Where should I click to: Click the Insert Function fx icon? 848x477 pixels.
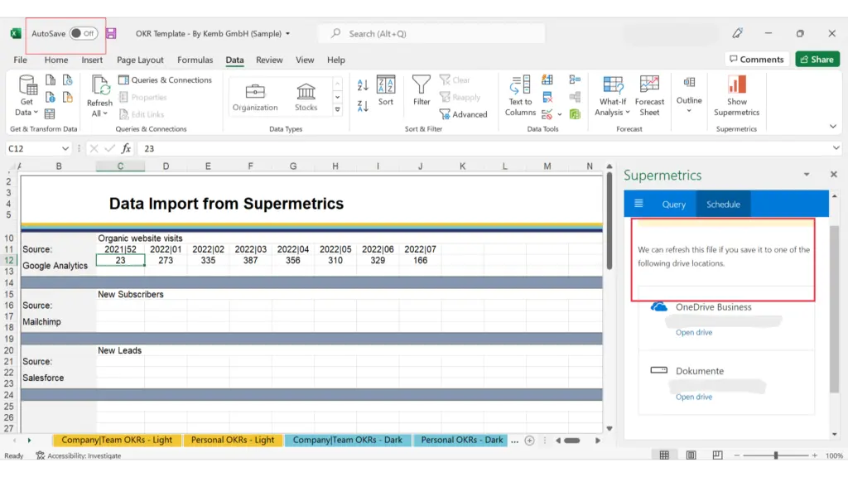point(126,148)
